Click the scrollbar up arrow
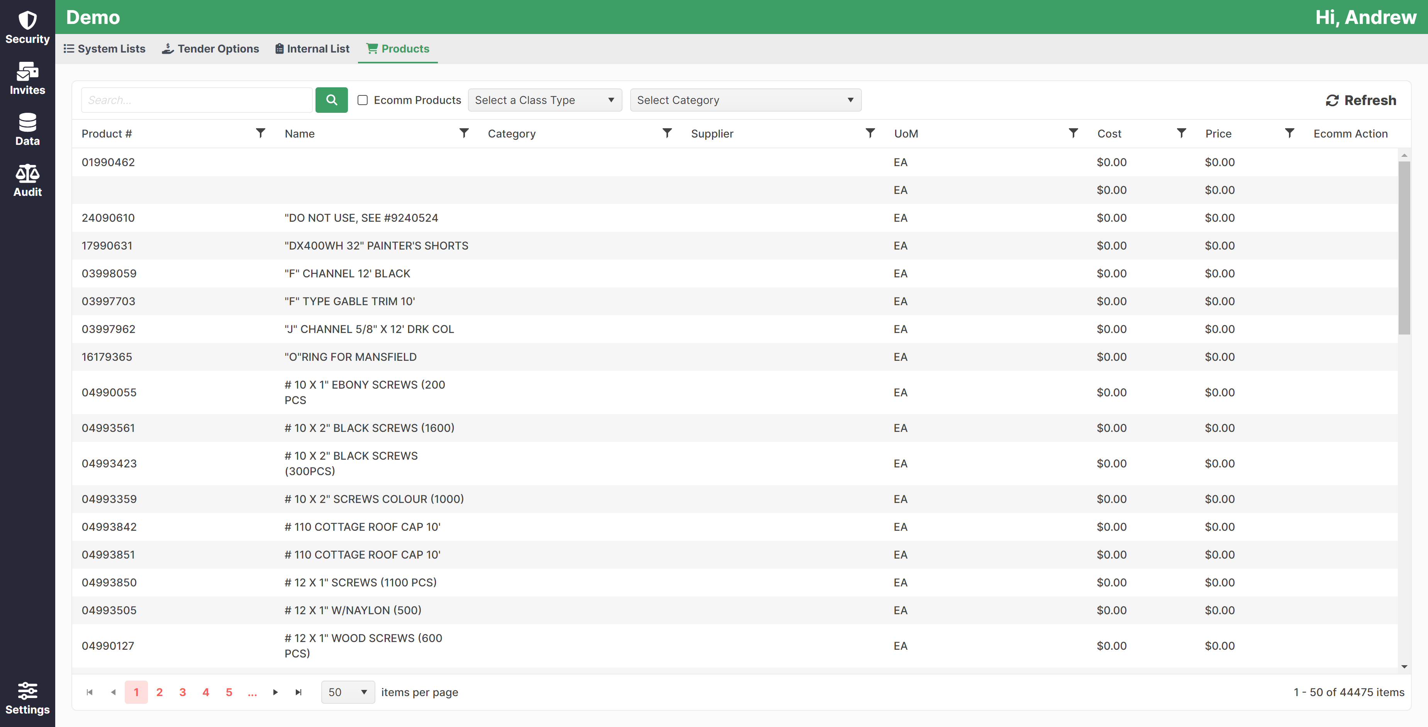Image resolution: width=1428 pixels, height=727 pixels. click(1404, 155)
